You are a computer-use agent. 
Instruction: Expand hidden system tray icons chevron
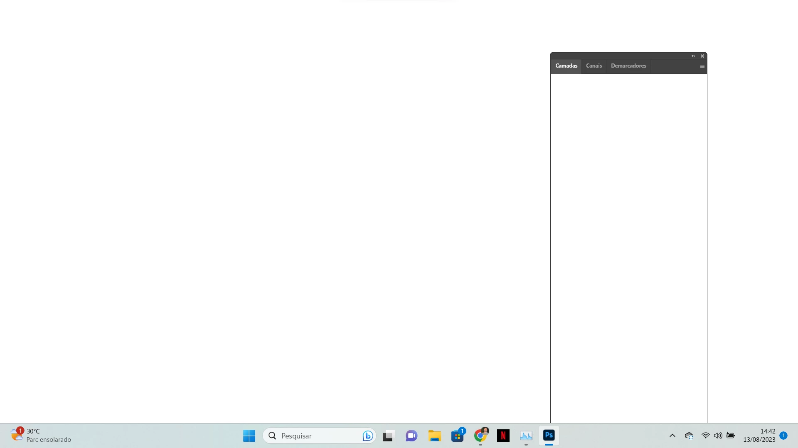click(x=672, y=436)
